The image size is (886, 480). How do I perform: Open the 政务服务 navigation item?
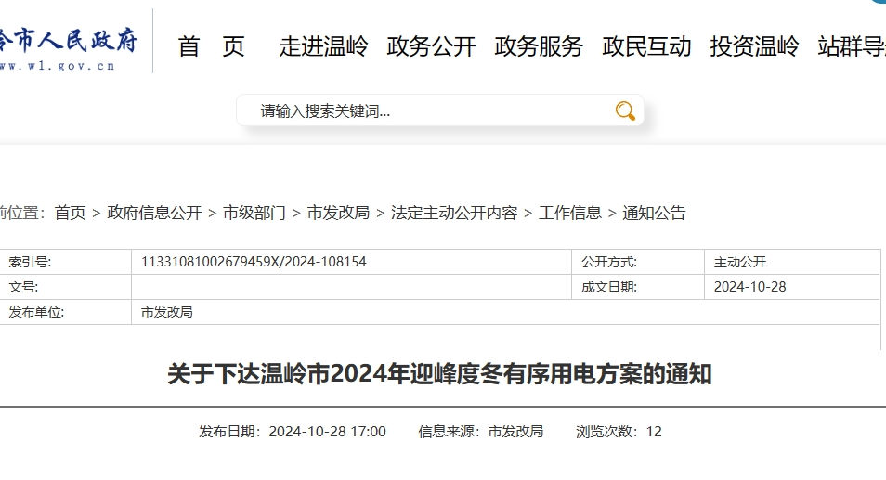539,46
